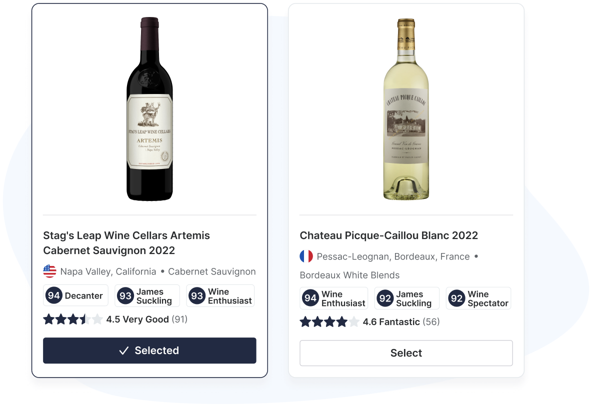
Task: Click the 92 Wine Spectator score badge
Action: click(478, 298)
